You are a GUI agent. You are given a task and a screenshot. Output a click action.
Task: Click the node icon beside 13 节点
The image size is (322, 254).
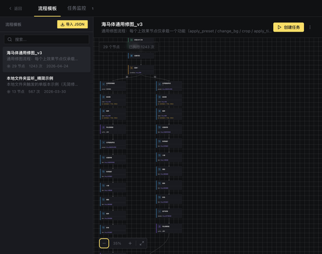click(8, 92)
